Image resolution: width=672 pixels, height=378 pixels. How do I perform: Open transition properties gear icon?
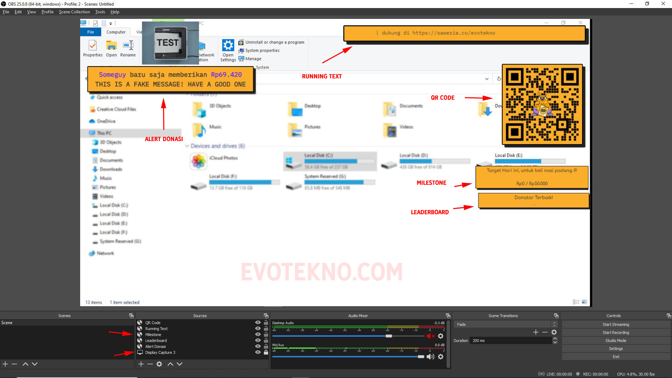click(x=554, y=332)
